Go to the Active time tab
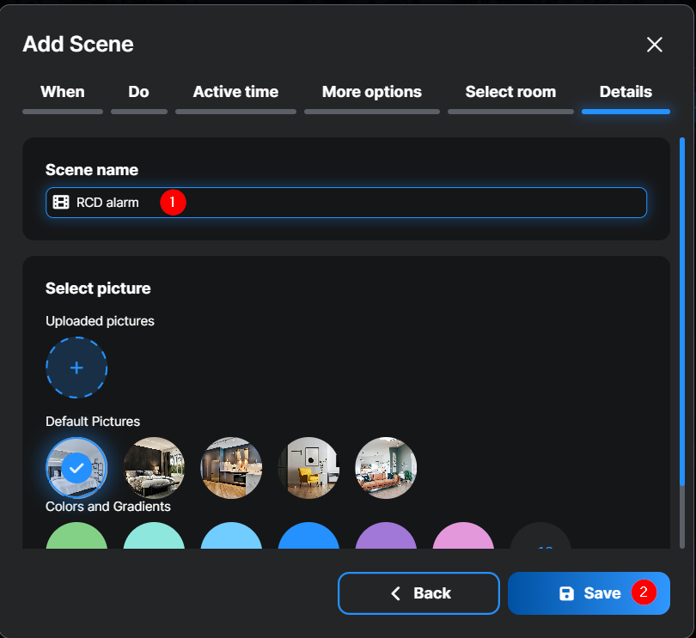The image size is (696, 638). [x=235, y=92]
